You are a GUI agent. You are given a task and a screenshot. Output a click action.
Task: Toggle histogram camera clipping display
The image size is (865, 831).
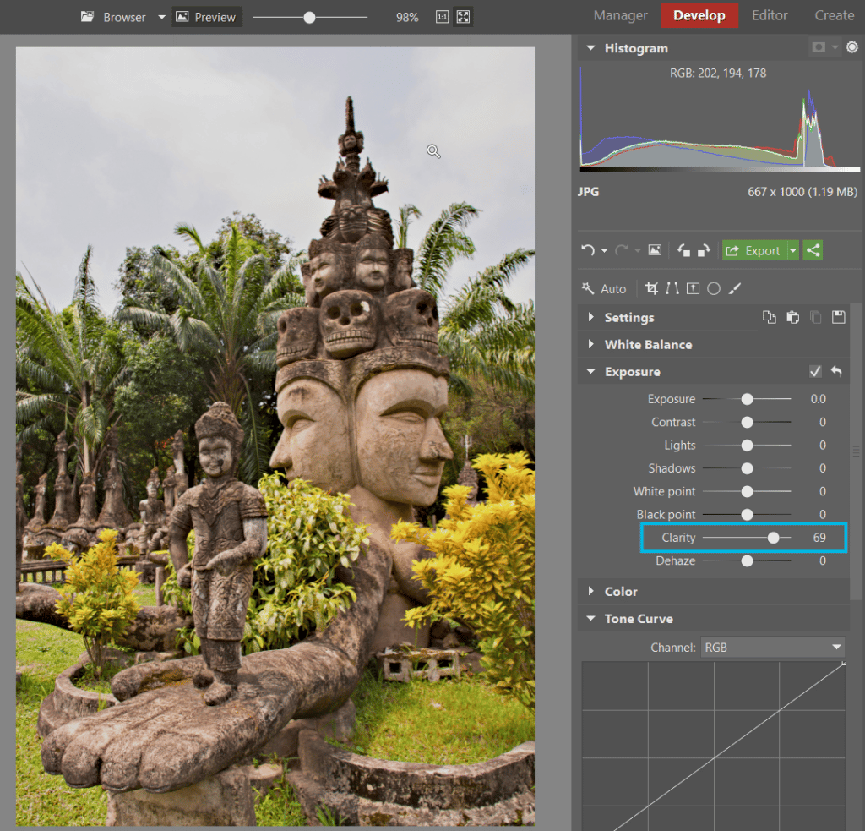(819, 47)
